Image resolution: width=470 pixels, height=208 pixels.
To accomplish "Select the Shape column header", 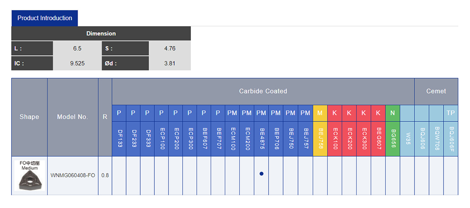I will [x=29, y=117].
